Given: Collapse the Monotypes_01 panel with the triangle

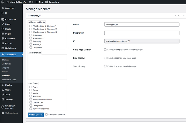Looking at the screenshot, I should pos(184,16).
